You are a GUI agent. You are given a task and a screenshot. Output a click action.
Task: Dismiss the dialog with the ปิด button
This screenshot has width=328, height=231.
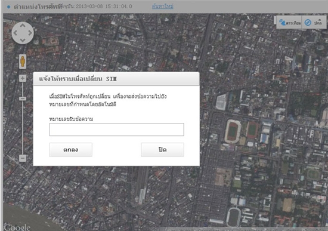pyautogui.click(x=163, y=150)
